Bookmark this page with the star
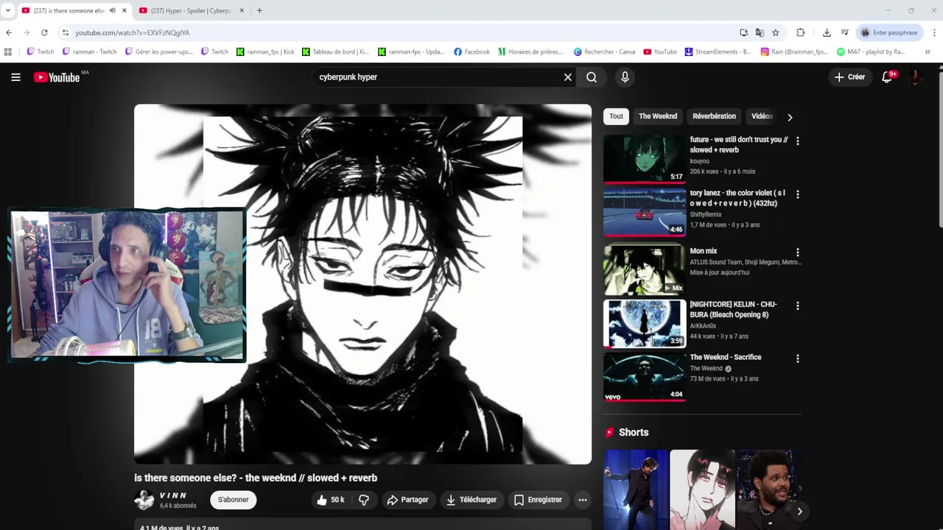 (776, 32)
